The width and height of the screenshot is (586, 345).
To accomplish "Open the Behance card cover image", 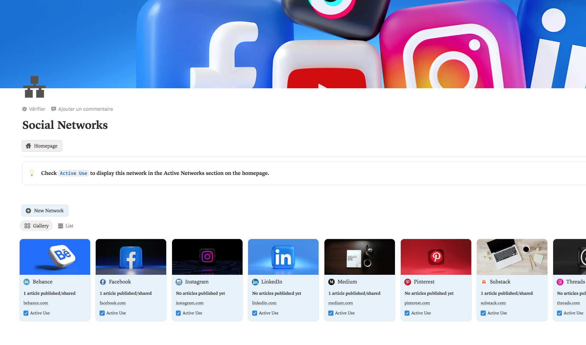I will coord(55,257).
